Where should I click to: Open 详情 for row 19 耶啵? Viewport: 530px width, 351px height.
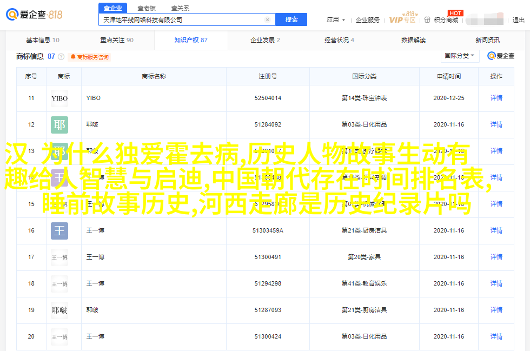[496, 310]
